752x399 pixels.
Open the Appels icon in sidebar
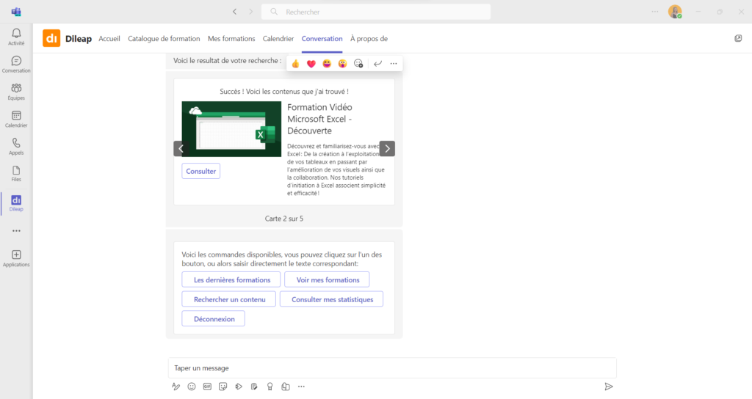click(16, 146)
